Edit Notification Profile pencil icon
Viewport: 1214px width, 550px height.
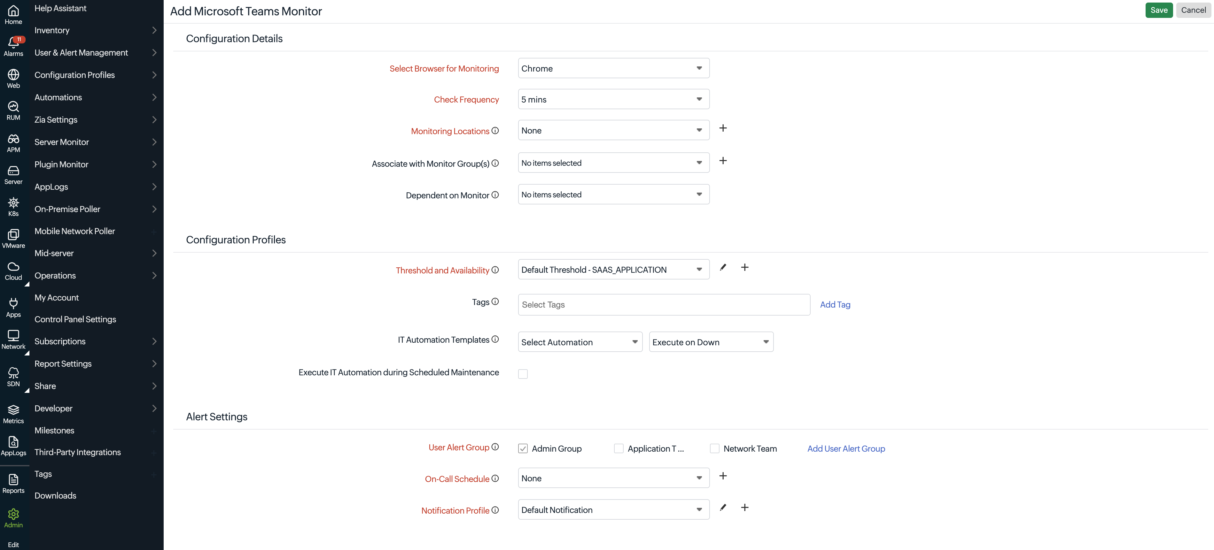pyautogui.click(x=723, y=508)
